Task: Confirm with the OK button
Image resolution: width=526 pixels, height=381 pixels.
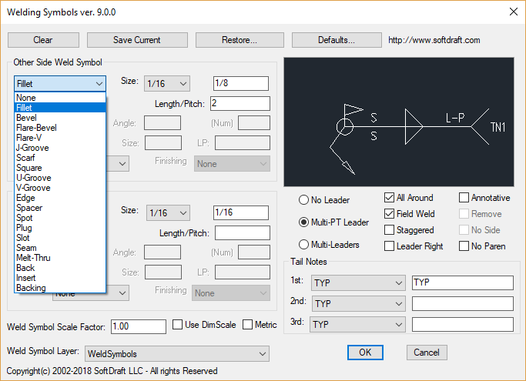Action: tap(365, 353)
